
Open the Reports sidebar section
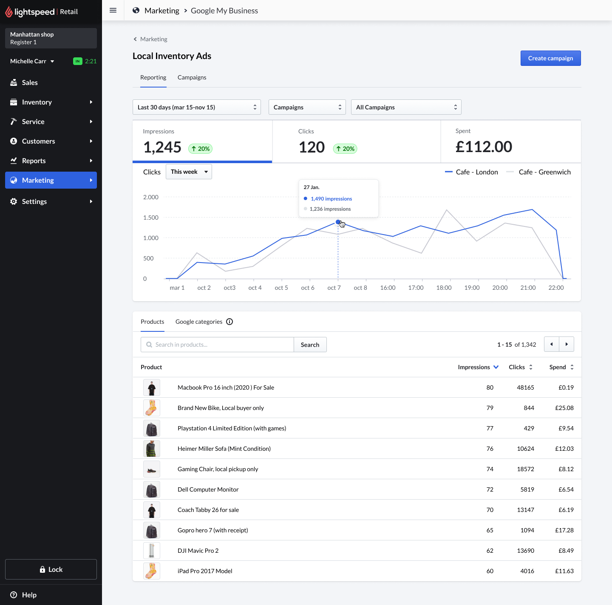click(51, 161)
